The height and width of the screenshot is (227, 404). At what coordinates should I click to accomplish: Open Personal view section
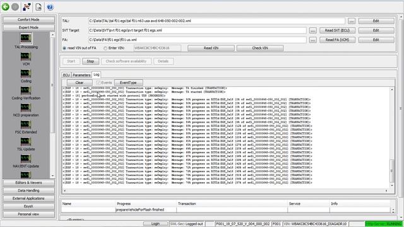28,214
